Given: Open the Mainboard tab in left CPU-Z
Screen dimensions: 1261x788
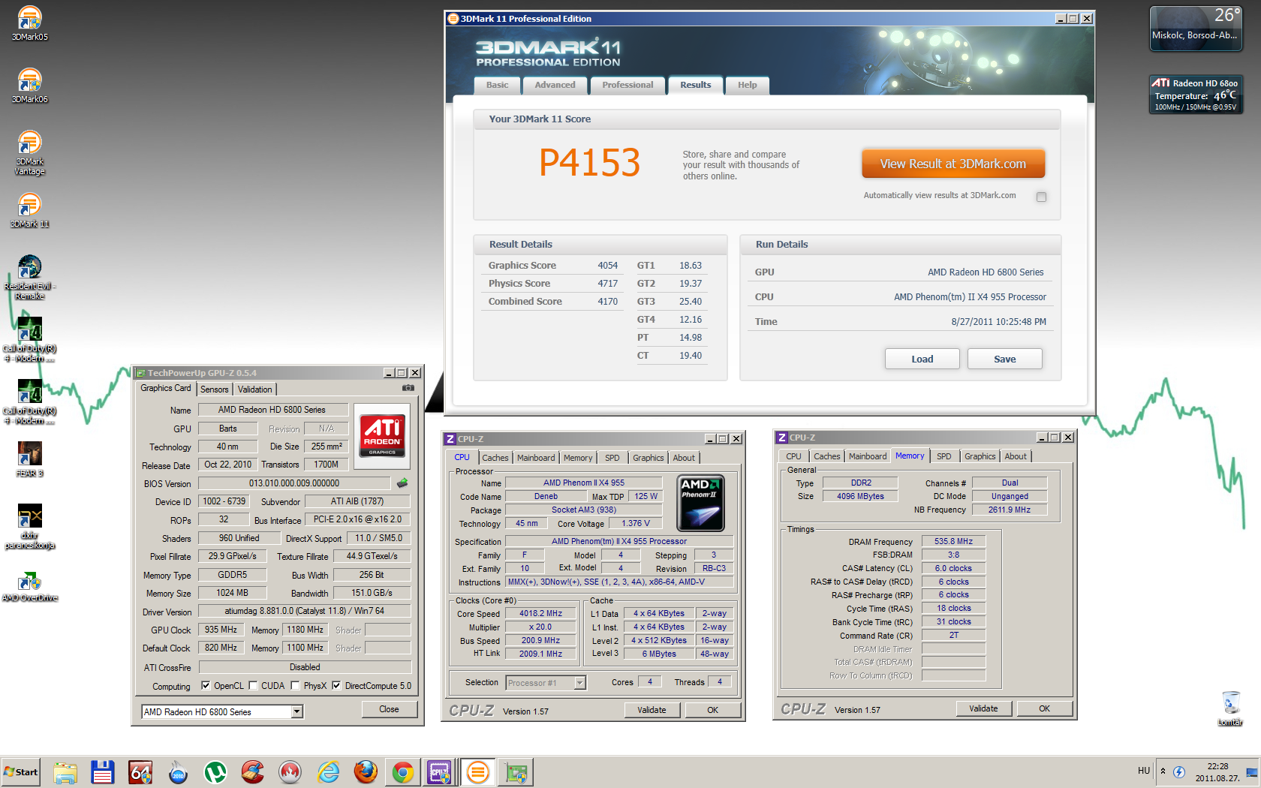Looking at the screenshot, I should pyautogui.click(x=536, y=458).
